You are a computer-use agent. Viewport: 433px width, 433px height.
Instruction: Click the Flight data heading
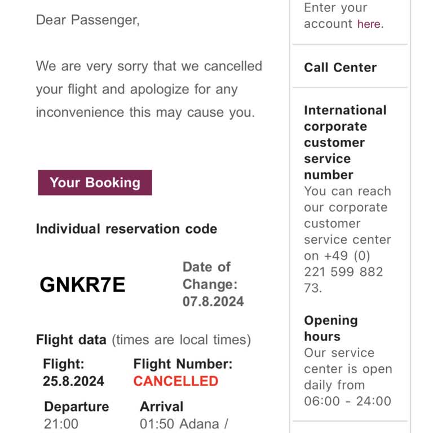71,339
